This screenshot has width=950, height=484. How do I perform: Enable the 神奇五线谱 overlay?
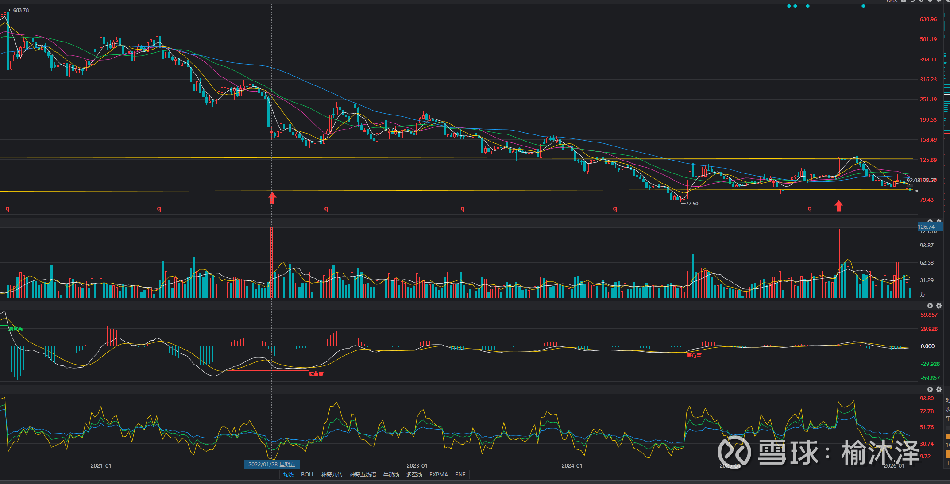coord(363,474)
